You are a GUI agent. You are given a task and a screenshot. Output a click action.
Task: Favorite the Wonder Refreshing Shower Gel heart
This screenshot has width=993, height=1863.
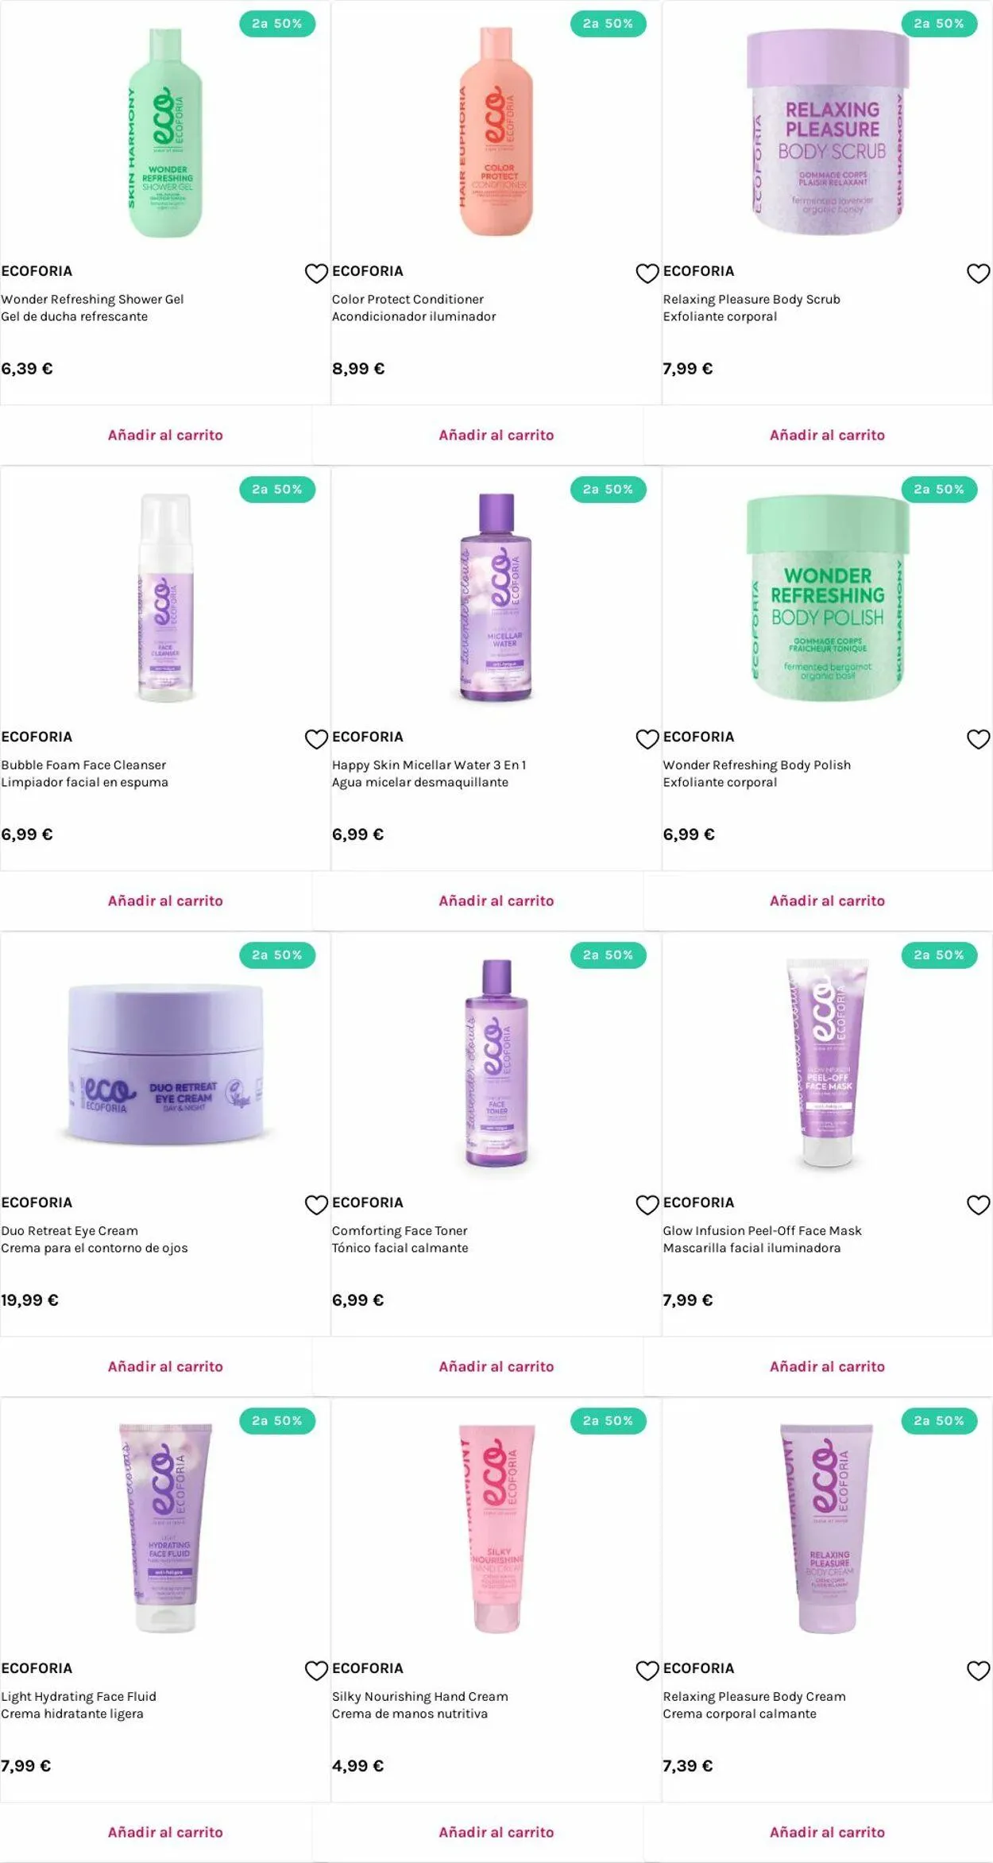[x=316, y=273]
